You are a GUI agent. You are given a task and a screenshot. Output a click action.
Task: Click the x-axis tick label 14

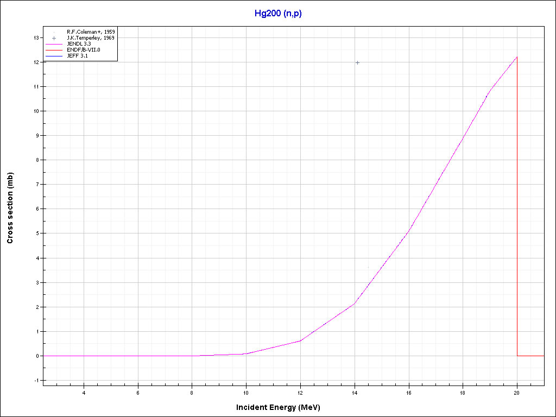tap(355, 393)
